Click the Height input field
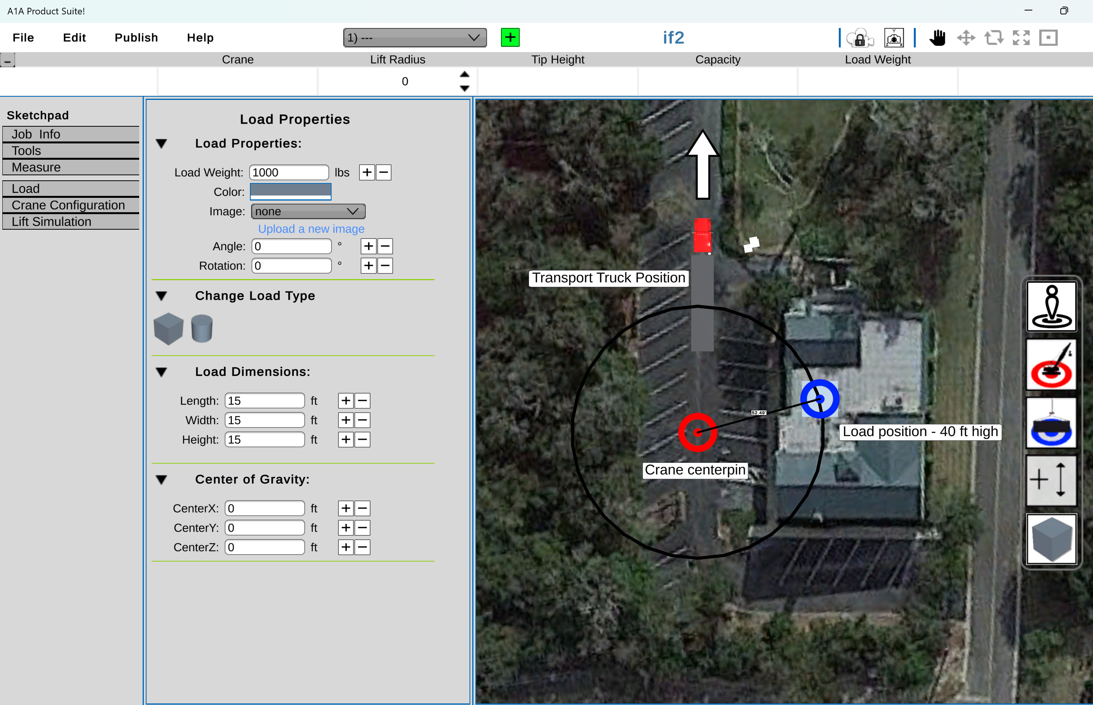 [265, 440]
